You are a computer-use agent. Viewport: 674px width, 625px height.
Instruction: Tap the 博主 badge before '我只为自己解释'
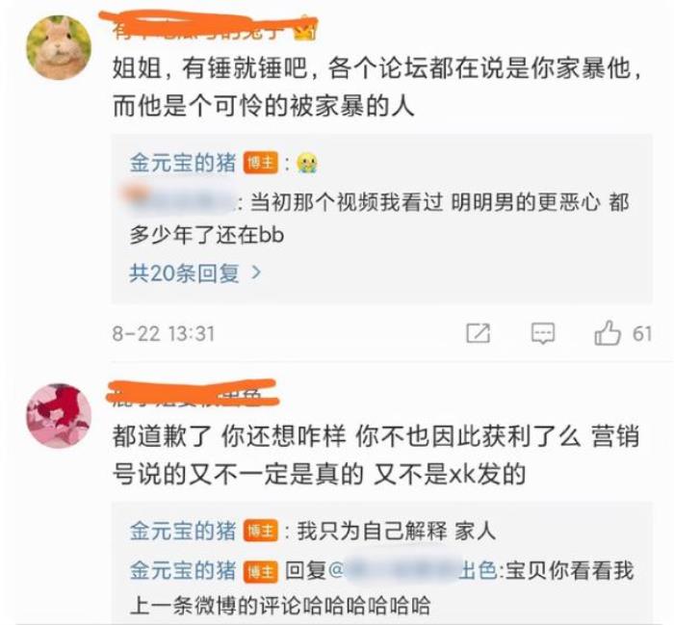click(261, 531)
